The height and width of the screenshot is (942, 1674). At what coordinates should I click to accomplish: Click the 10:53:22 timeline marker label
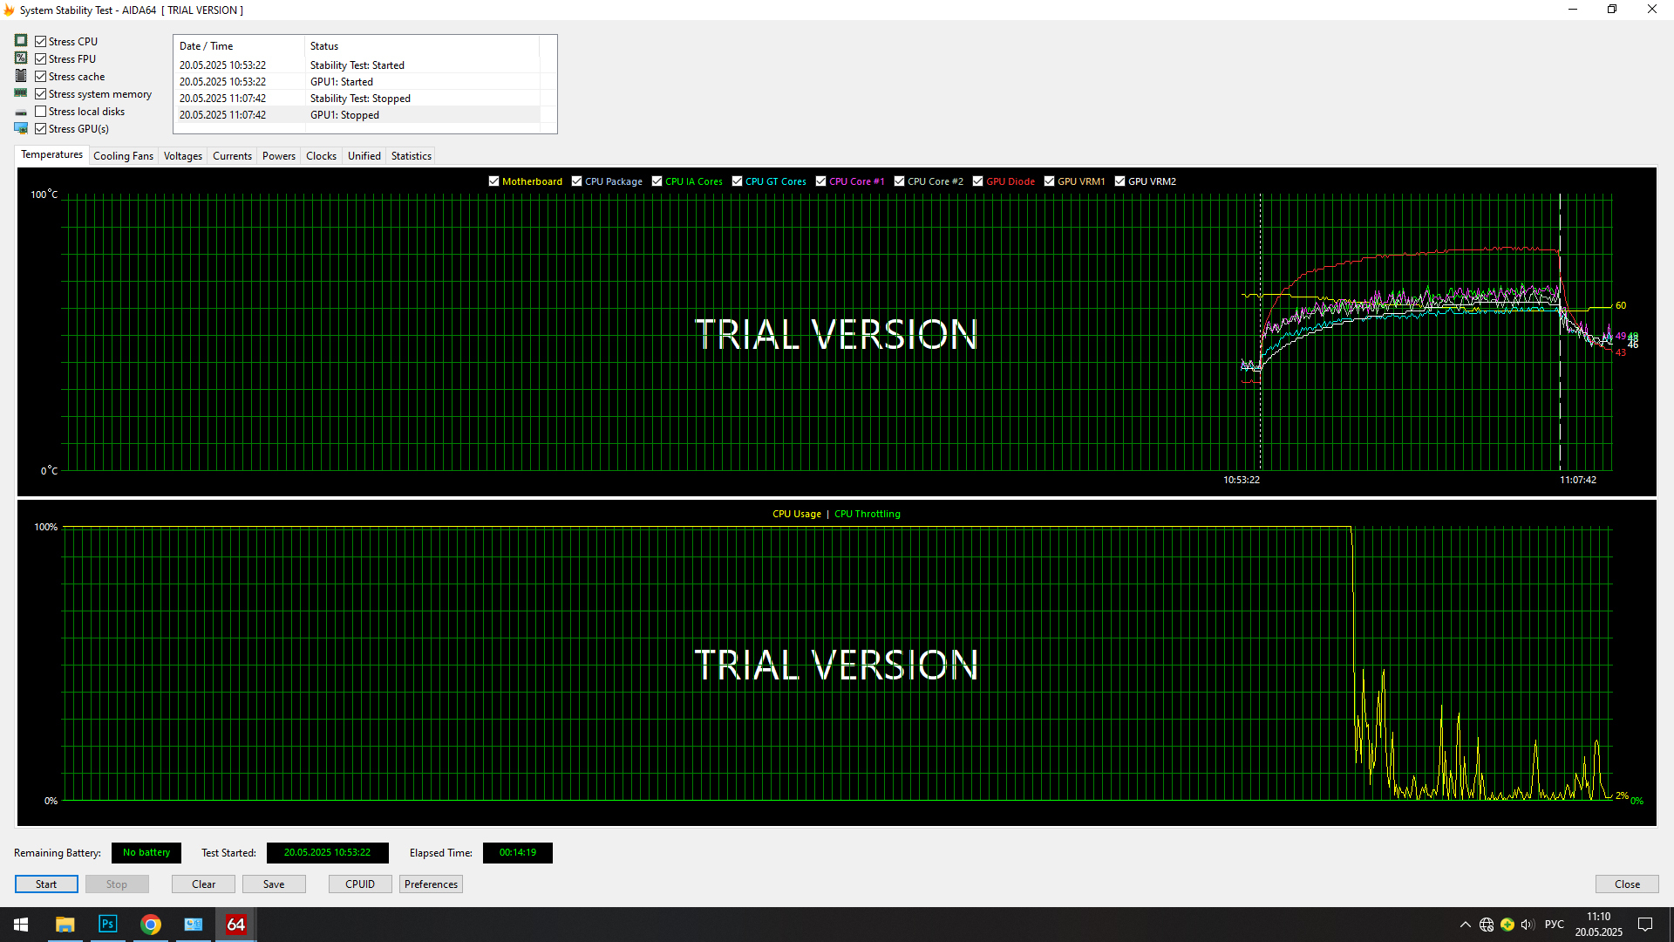[1242, 480]
